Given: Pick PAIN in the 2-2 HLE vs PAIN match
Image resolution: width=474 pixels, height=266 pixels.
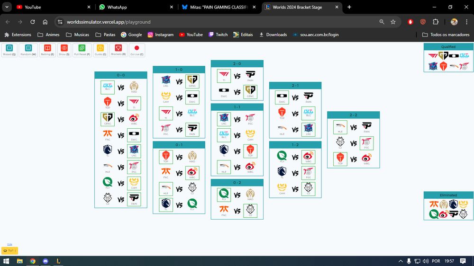Looking at the screenshot, I should click(367, 127).
